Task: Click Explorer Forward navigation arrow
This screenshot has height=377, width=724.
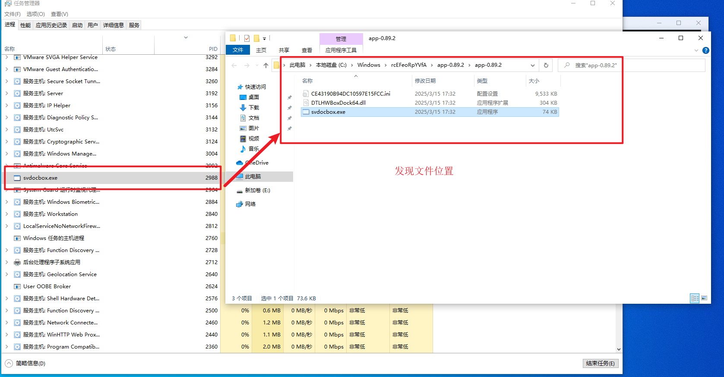Action: click(247, 65)
